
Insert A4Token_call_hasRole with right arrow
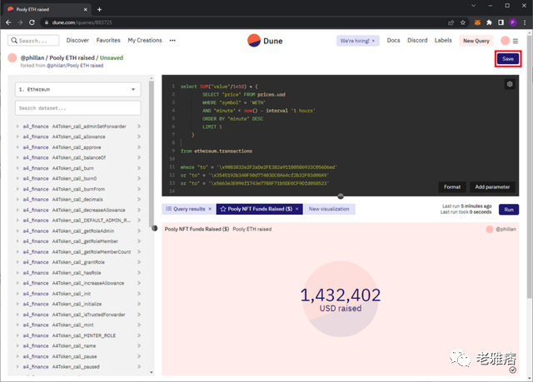coord(139,273)
